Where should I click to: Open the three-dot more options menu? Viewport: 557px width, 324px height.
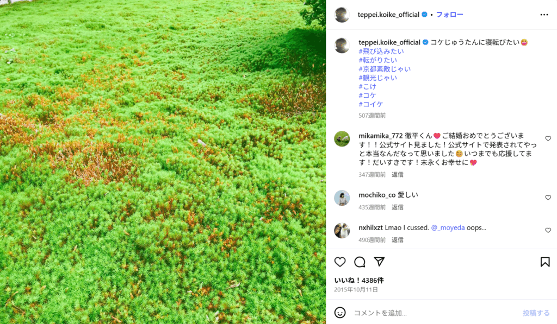(x=544, y=15)
